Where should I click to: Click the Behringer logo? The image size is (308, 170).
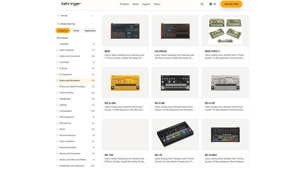pos(71,4)
